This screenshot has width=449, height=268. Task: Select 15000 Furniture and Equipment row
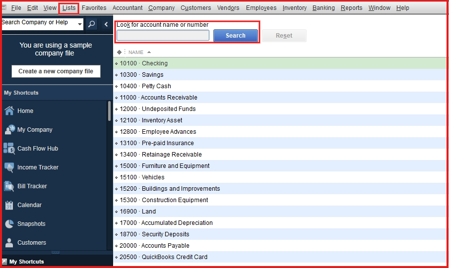[x=280, y=166]
